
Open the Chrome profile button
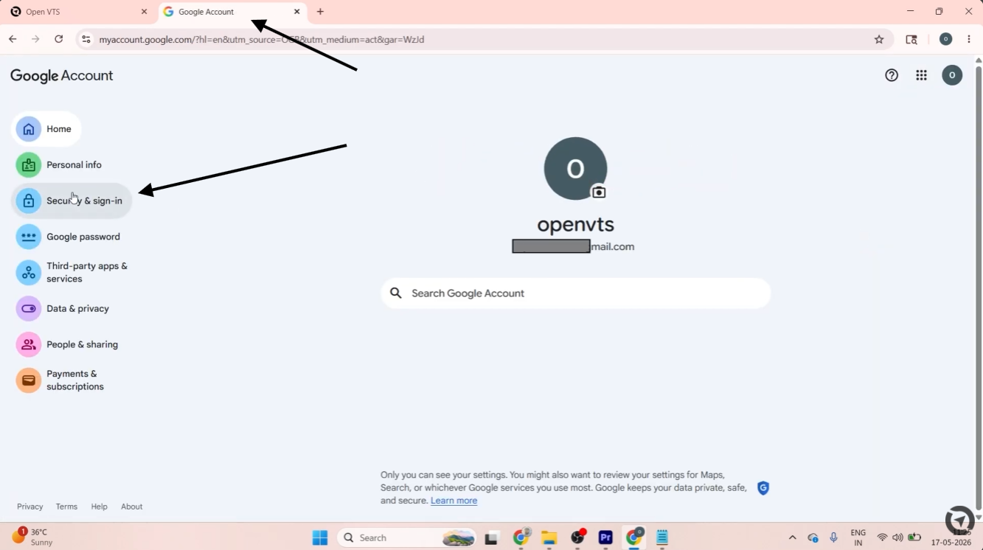pyautogui.click(x=945, y=39)
